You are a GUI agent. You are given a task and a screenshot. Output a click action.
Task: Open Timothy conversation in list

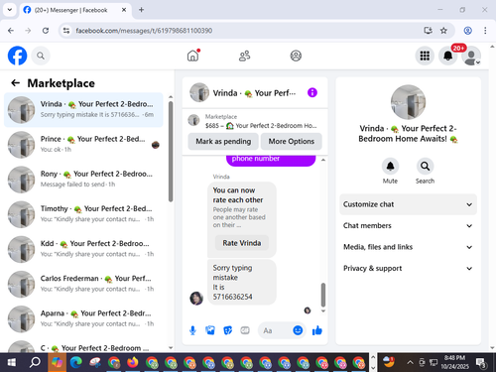point(83,214)
